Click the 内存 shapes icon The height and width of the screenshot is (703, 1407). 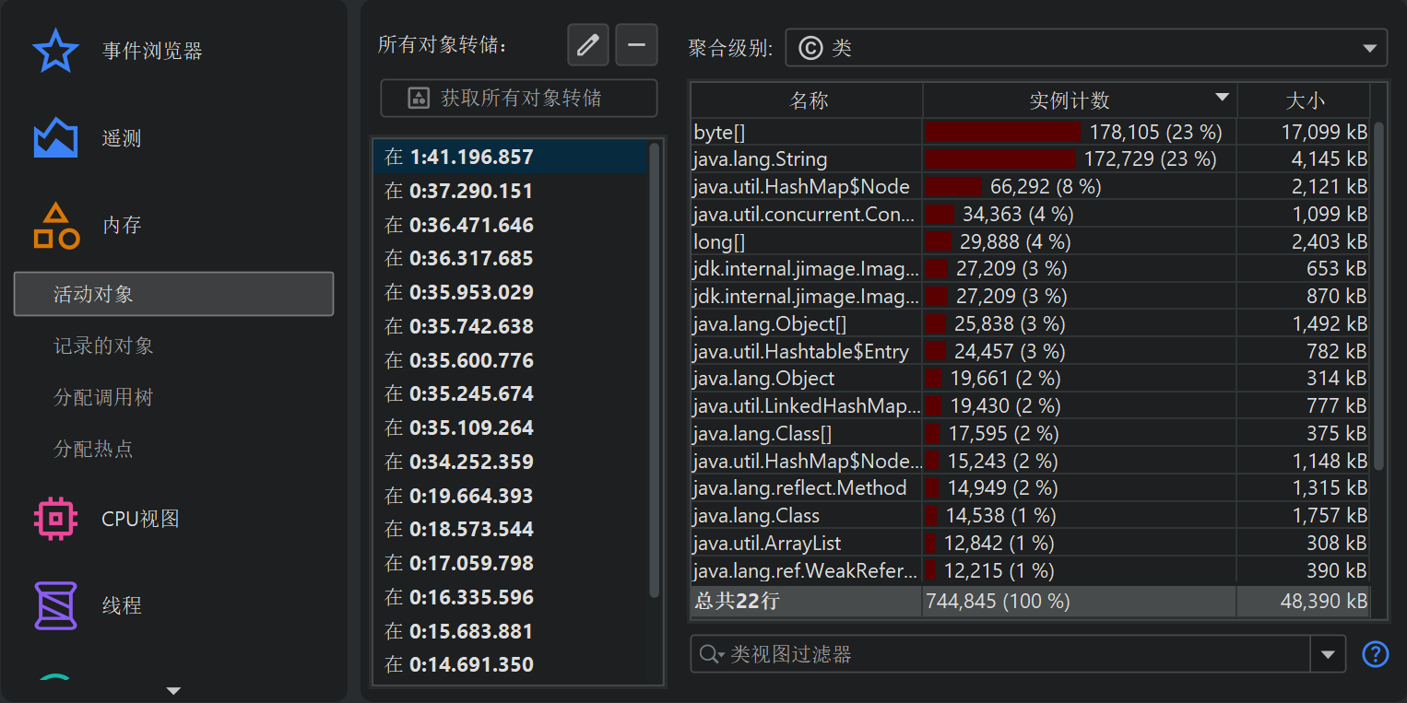[x=55, y=226]
